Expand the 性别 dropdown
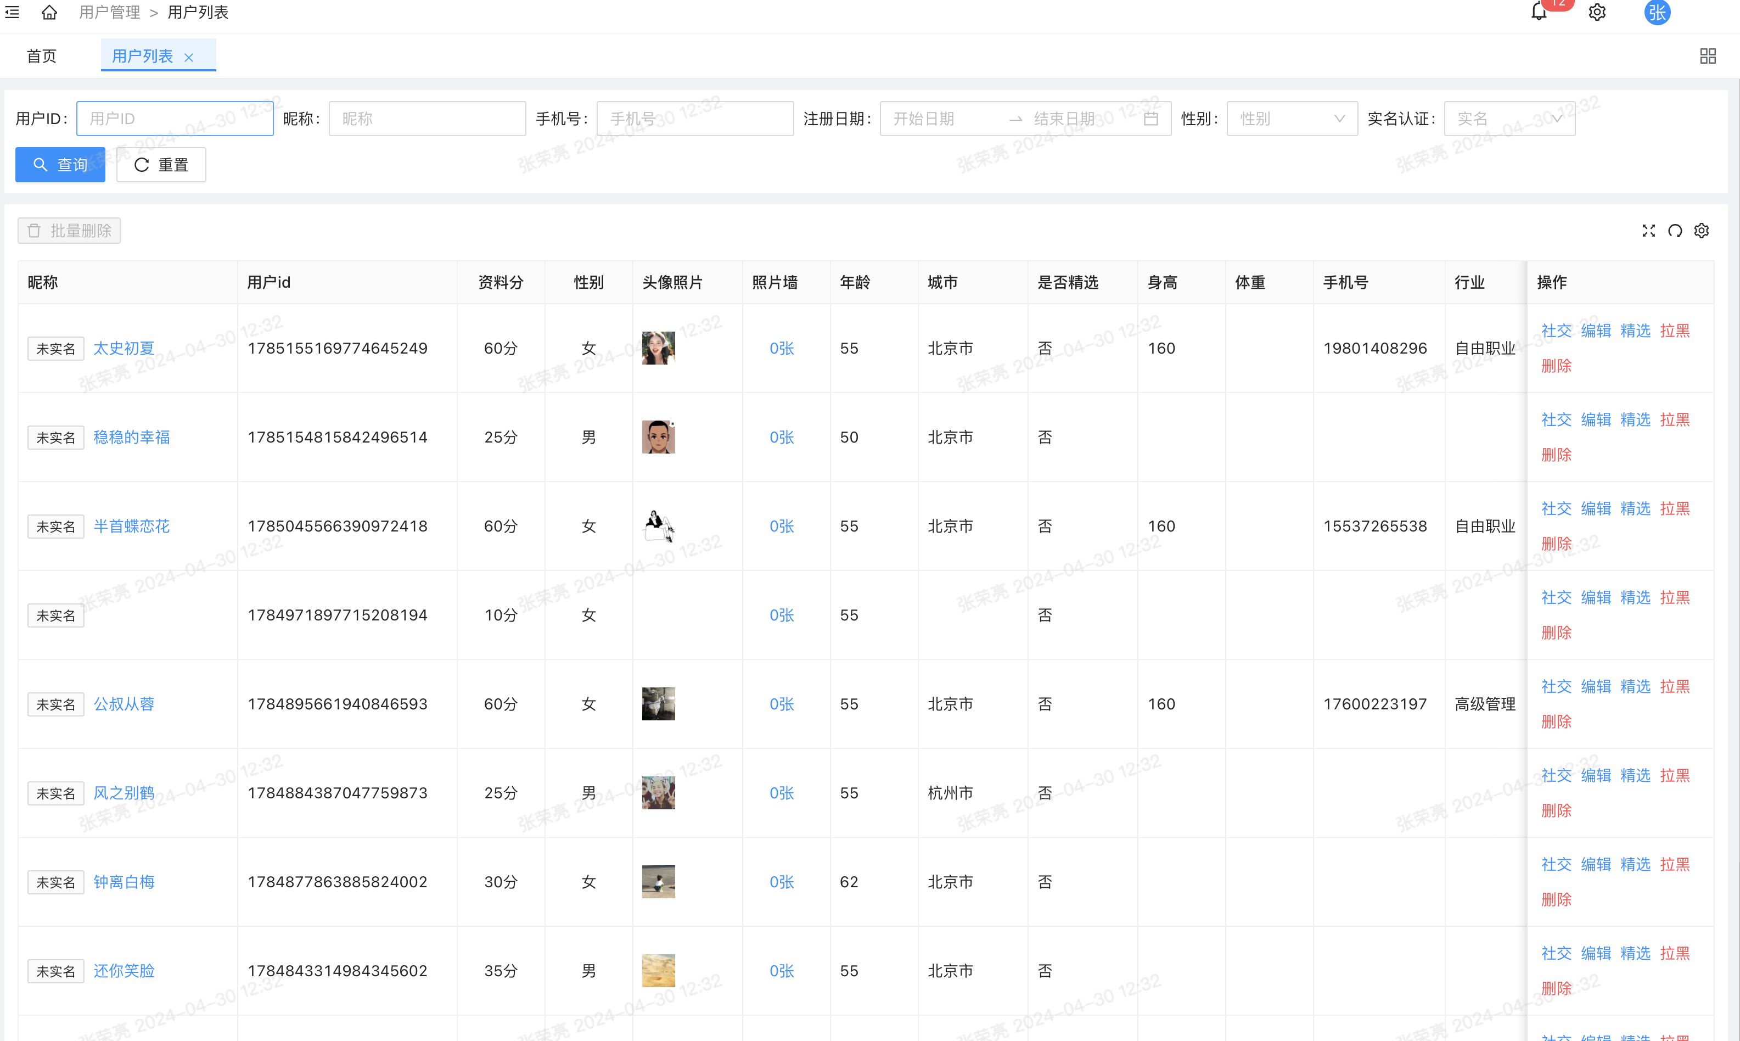 1292,119
